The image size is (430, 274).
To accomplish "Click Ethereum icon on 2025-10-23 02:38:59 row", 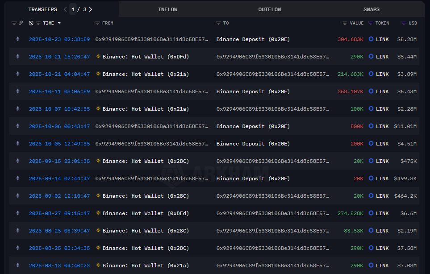I will (x=18, y=39).
